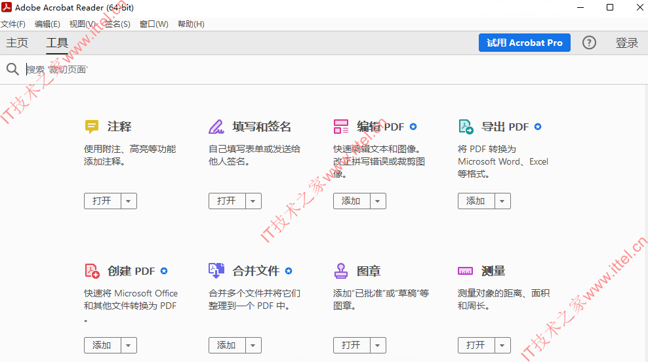The height and width of the screenshot is (362, 648).
Task: Click the Stamp (图章) icon
Action: (x=341, y=271)
